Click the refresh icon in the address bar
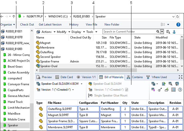Screen dimensions: 184x131 pos(178,17)
